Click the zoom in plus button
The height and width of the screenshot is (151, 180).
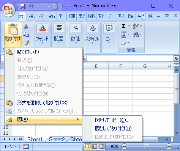[169, 146]
